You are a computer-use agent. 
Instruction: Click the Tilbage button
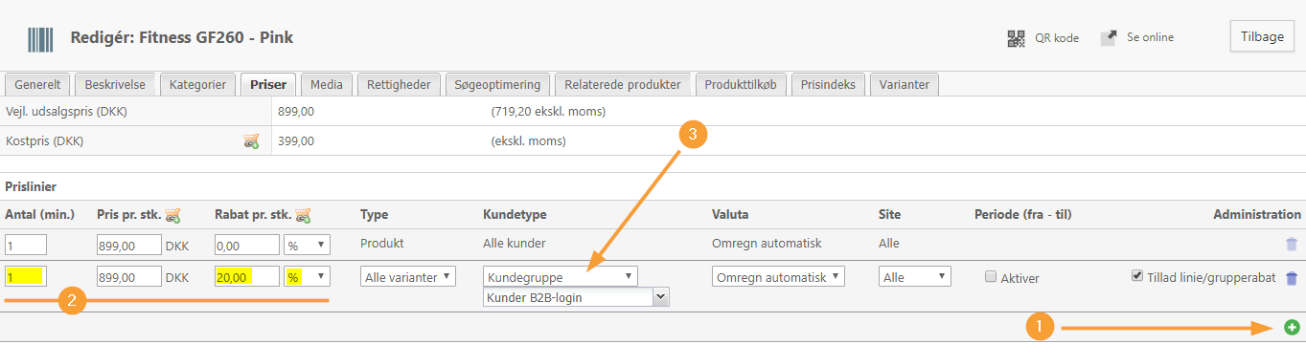point(1262,37)
